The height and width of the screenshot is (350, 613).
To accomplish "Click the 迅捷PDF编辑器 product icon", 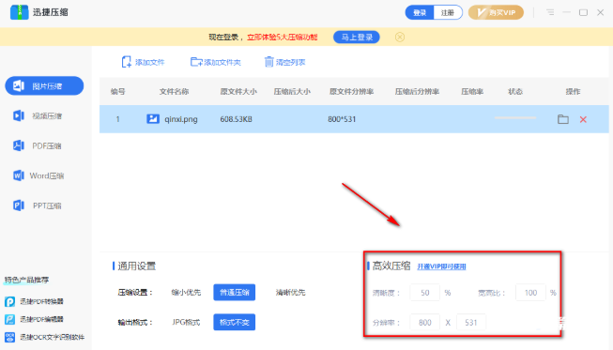I will 9,319.
